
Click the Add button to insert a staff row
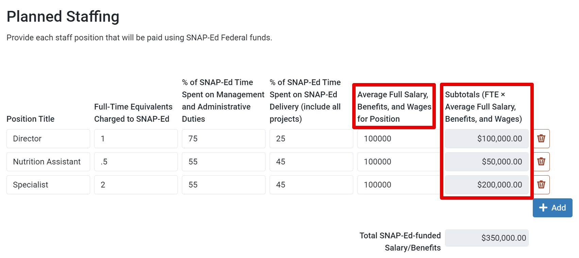(552, 207)
